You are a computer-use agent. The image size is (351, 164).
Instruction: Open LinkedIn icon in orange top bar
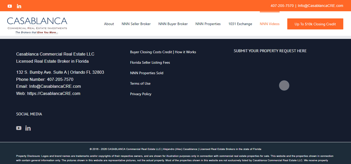[19, 6]
